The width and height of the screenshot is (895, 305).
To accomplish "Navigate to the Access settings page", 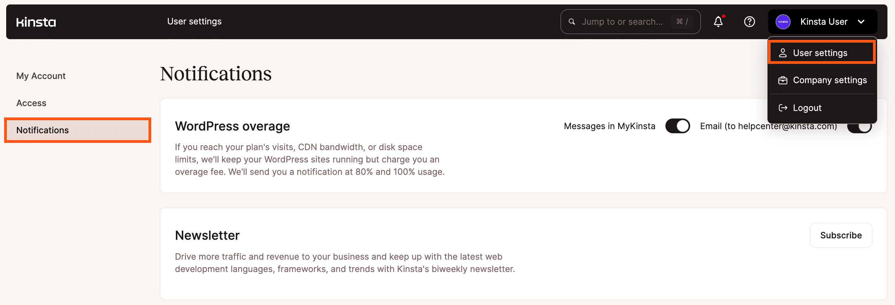I will tap(31, 103).
